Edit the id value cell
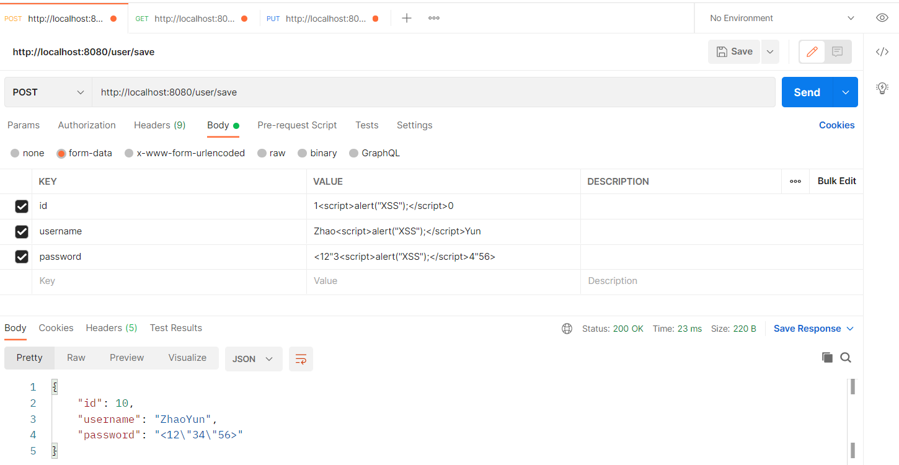 click(443, 206)
